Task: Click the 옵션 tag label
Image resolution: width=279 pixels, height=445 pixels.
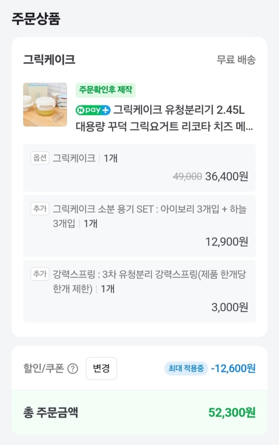Action: pos(40,158)
